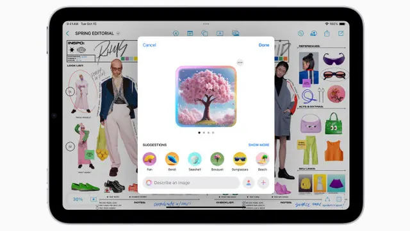Open the shapes library tool
The height and width of the screenshot is (231, 410).
[205, 33]
